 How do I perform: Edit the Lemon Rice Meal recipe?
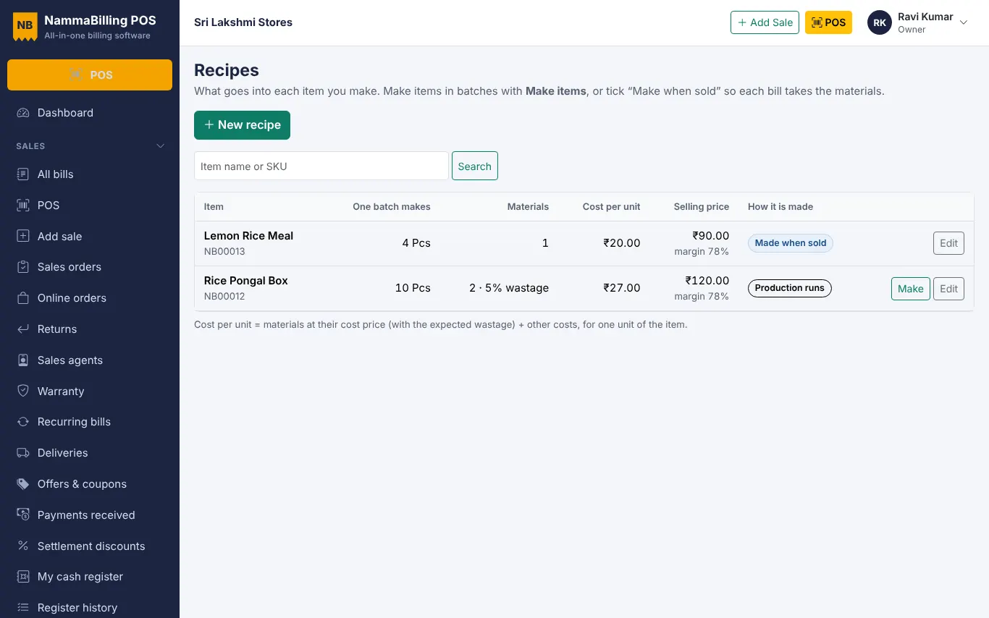948,243
